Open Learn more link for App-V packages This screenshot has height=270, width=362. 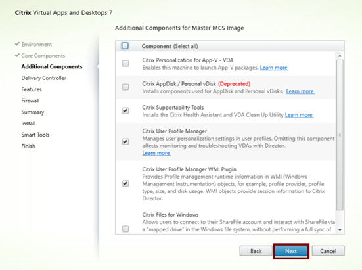coord(274,68)
